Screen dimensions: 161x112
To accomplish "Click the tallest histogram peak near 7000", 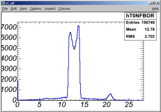I will tap(78, 26).
